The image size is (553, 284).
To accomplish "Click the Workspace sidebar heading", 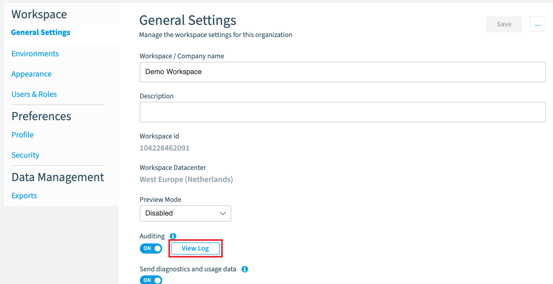I will [39, 14].
